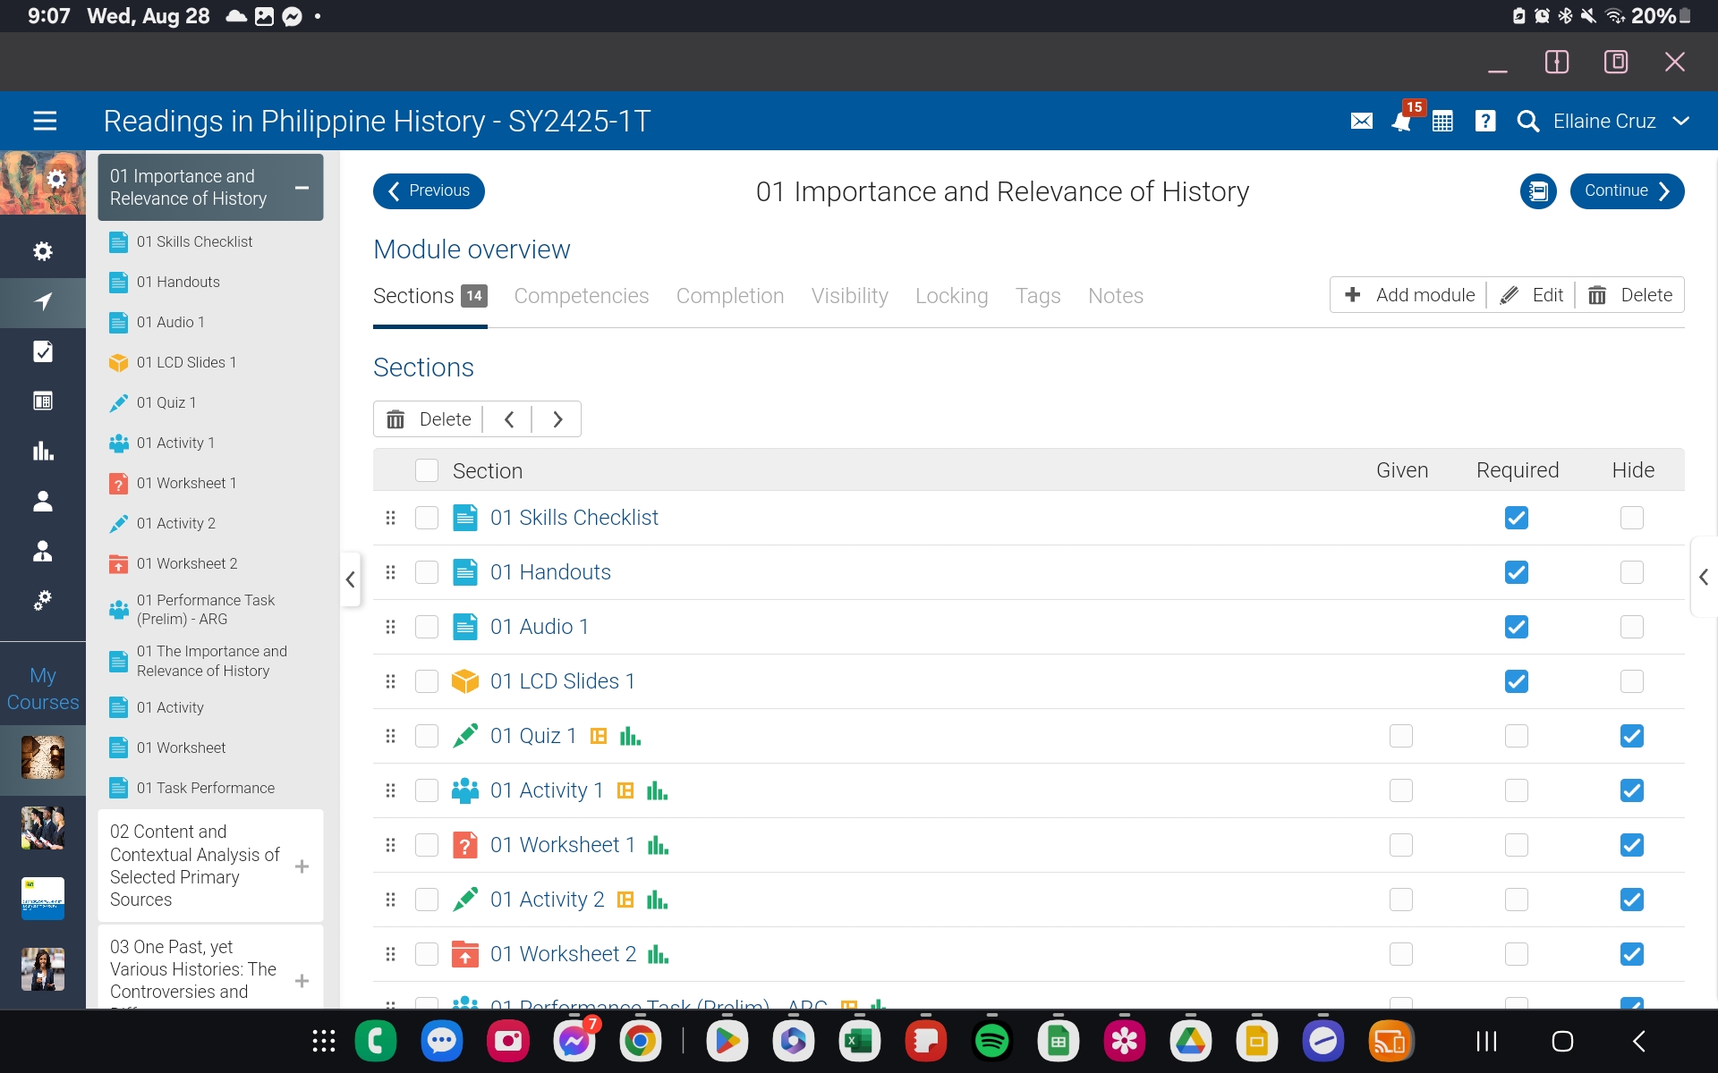Tick the select-all Section header checkbox
1718x1073 pixels.
coord(427,470)
